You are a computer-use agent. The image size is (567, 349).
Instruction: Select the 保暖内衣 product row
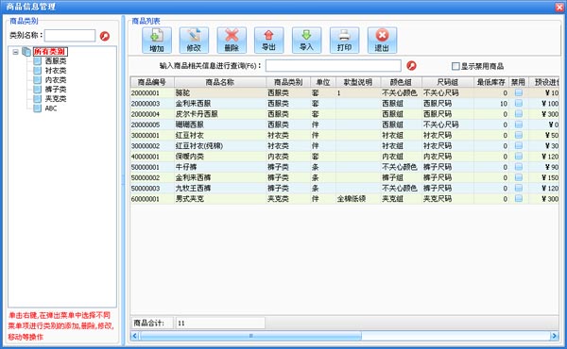coord(345,157)
